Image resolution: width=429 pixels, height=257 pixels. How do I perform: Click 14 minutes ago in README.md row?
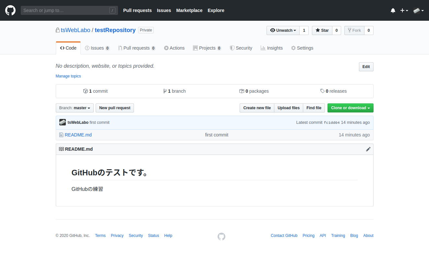coord(354,135)
